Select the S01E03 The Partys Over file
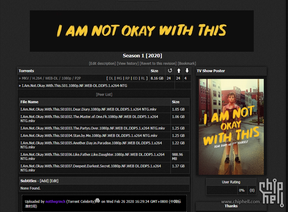 pos(93,128)
